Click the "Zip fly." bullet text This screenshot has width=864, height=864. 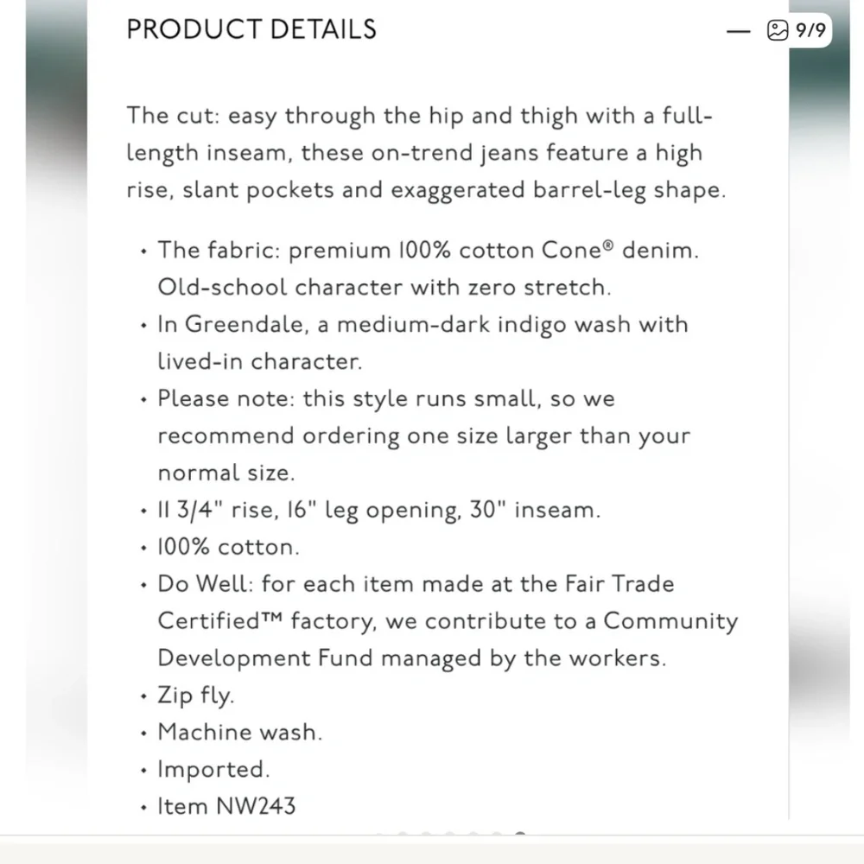click(x=195, y=696)
